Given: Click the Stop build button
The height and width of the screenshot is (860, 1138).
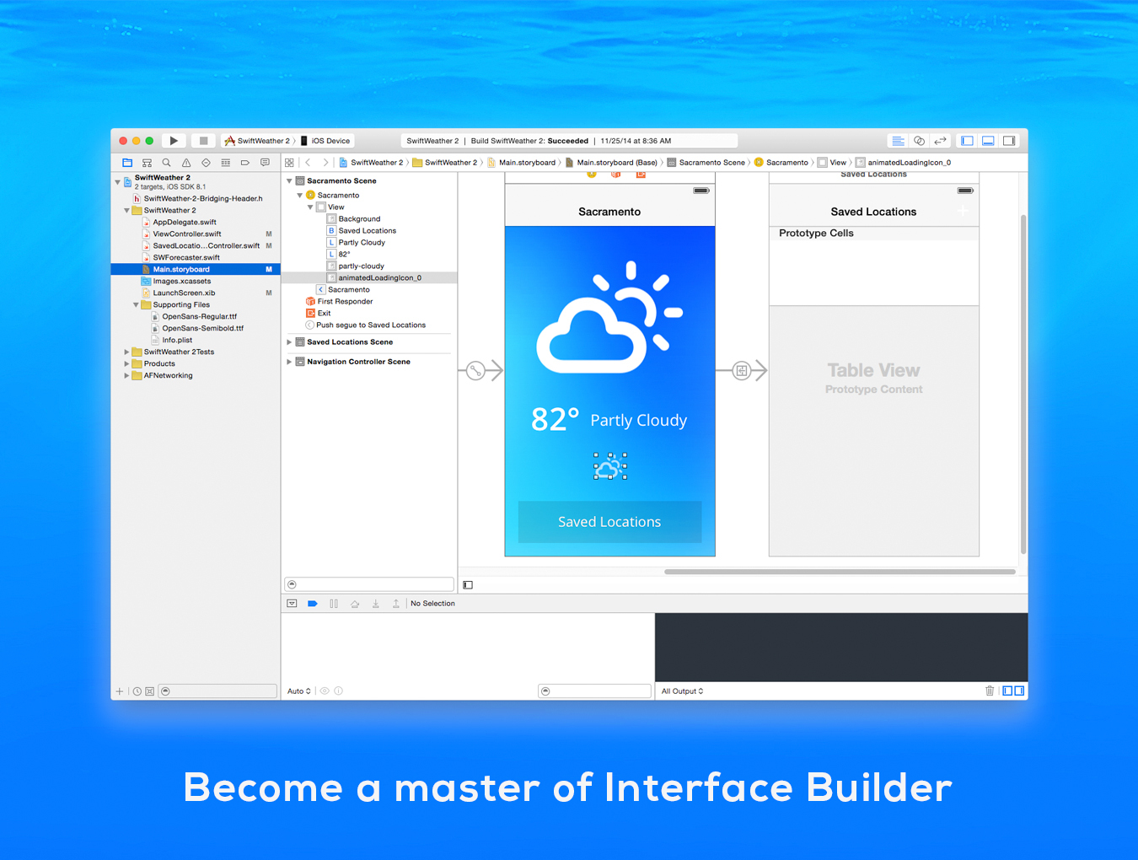Looking at the screenshot, I should tap(203, 141).
